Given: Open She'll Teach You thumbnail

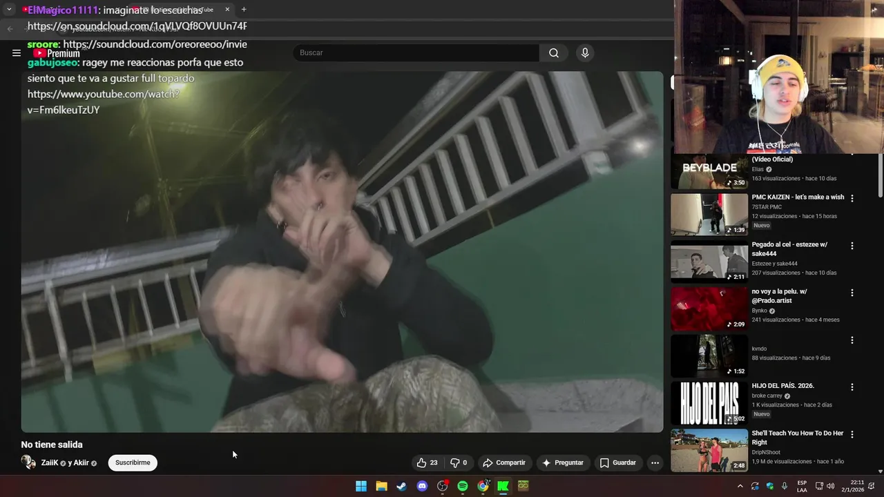Looking at the screenshot, I should [709, 450].
